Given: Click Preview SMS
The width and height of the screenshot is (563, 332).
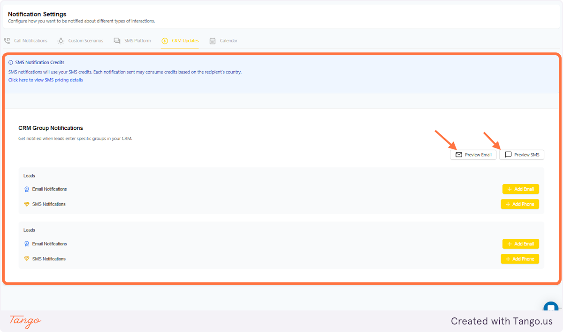Looking at the screenshot, I should coord(522,155).
